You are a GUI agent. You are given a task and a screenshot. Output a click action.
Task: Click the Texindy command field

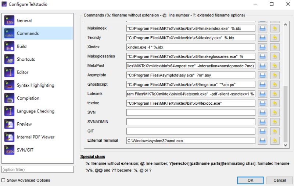191,38
